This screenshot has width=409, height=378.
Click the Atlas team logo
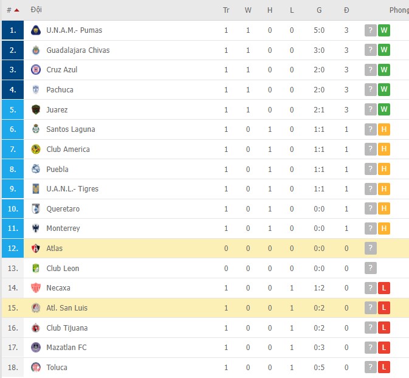click(36, 248)
